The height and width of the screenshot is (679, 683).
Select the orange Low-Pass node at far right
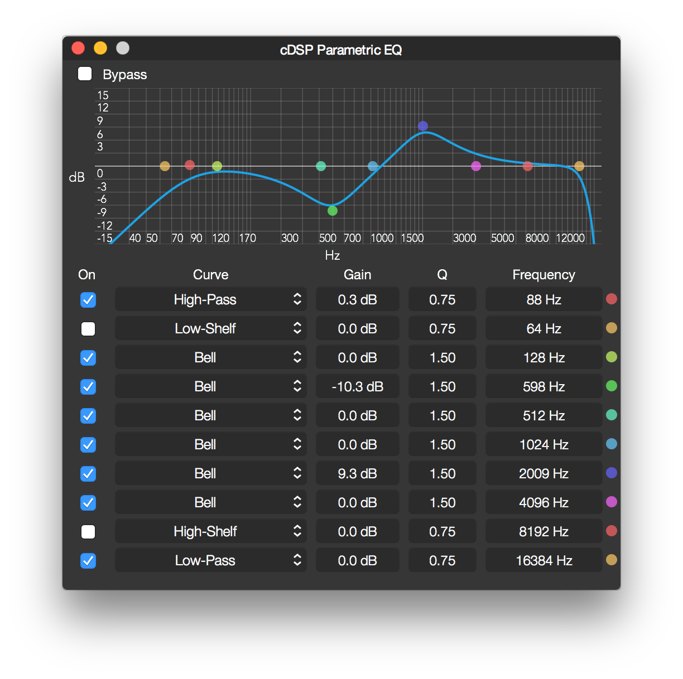(x=579, y=166)
